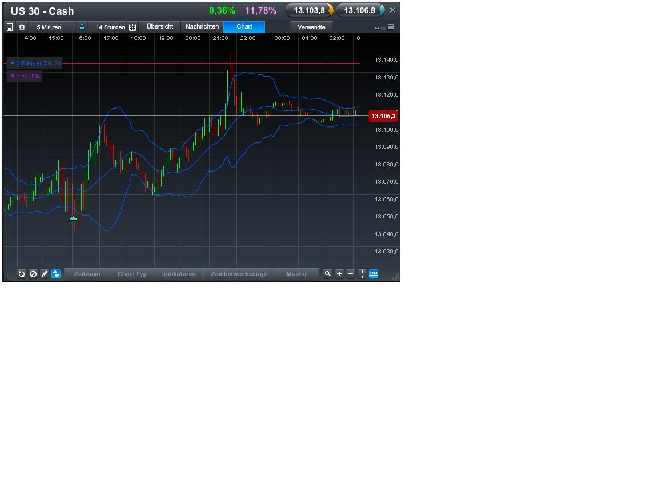Image resolution: width=658 pixels, height=494 pixels.
Task: Open the 5 Minuten interval dropdown
Action: (49, 27)
